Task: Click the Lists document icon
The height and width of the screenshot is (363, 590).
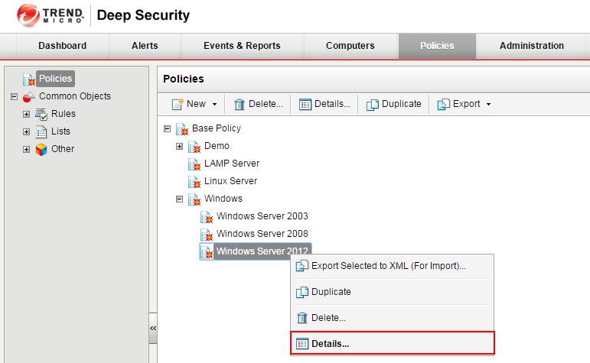Action: click(x=41, y=132)
